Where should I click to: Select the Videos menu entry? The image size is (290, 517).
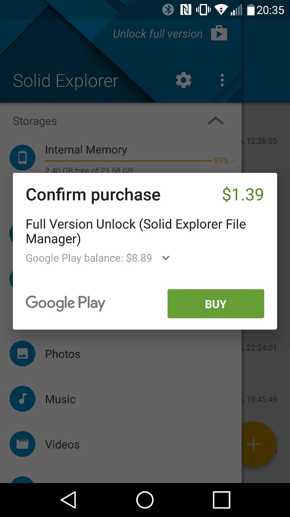tap(62, 444)
